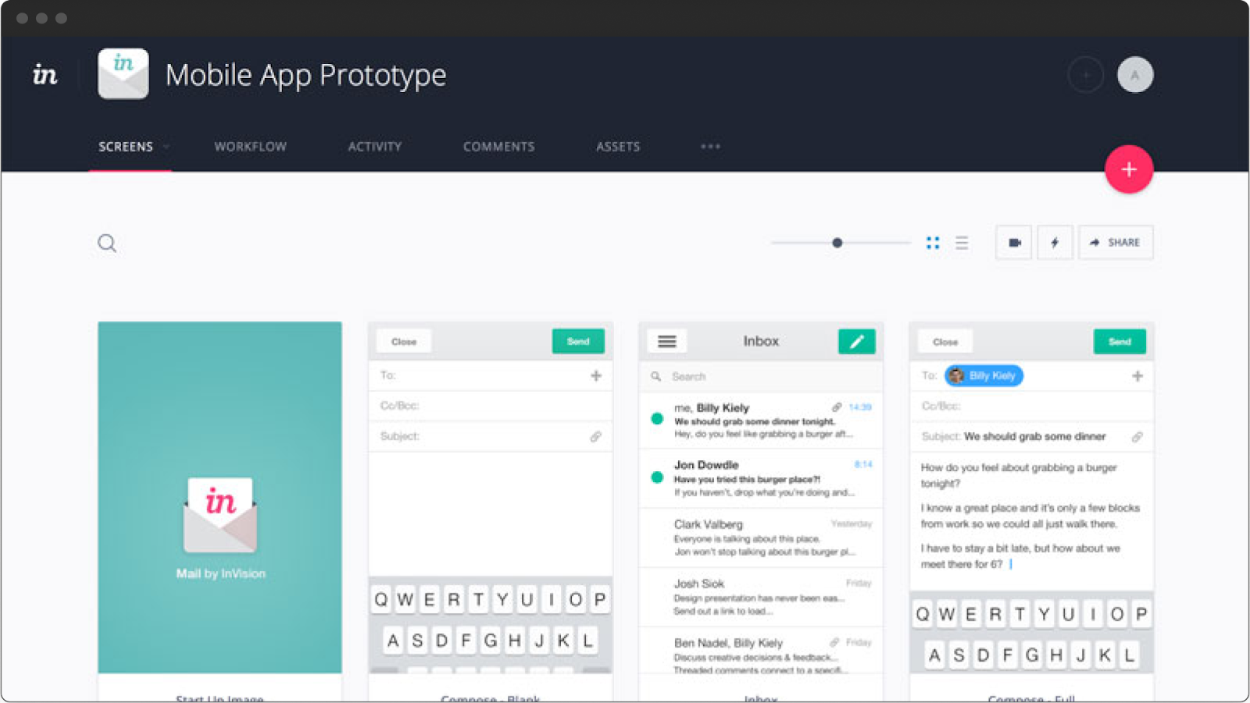Click the plus icon in Compose Full To field
This screenshot has height=703, width=1250.
tap(1137, 376)
